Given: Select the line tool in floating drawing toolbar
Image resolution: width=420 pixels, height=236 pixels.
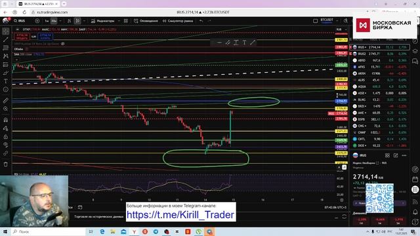Looking at the screenshot, I should click(219, 43).
